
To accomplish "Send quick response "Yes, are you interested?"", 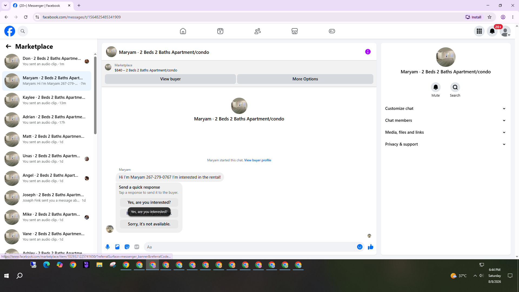I will click(149, 202).
